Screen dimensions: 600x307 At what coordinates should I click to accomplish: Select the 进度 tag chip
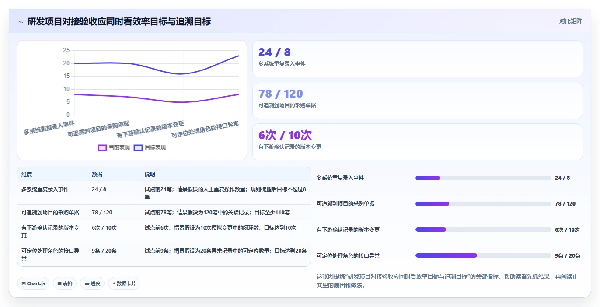click(x=92, y=283)
